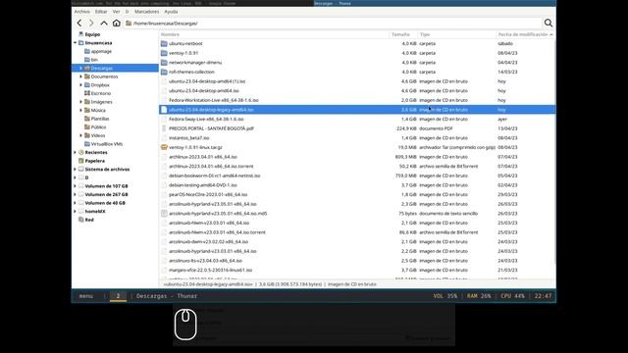The image size is (628, 353).
Task: Click the hyprland iso.md5 text file icon
Action: point(164,214)
